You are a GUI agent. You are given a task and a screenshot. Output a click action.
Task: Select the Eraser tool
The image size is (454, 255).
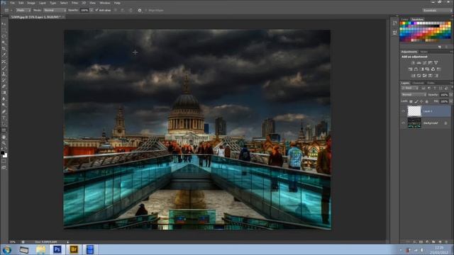pyautogui.click(x=4, y=86)
